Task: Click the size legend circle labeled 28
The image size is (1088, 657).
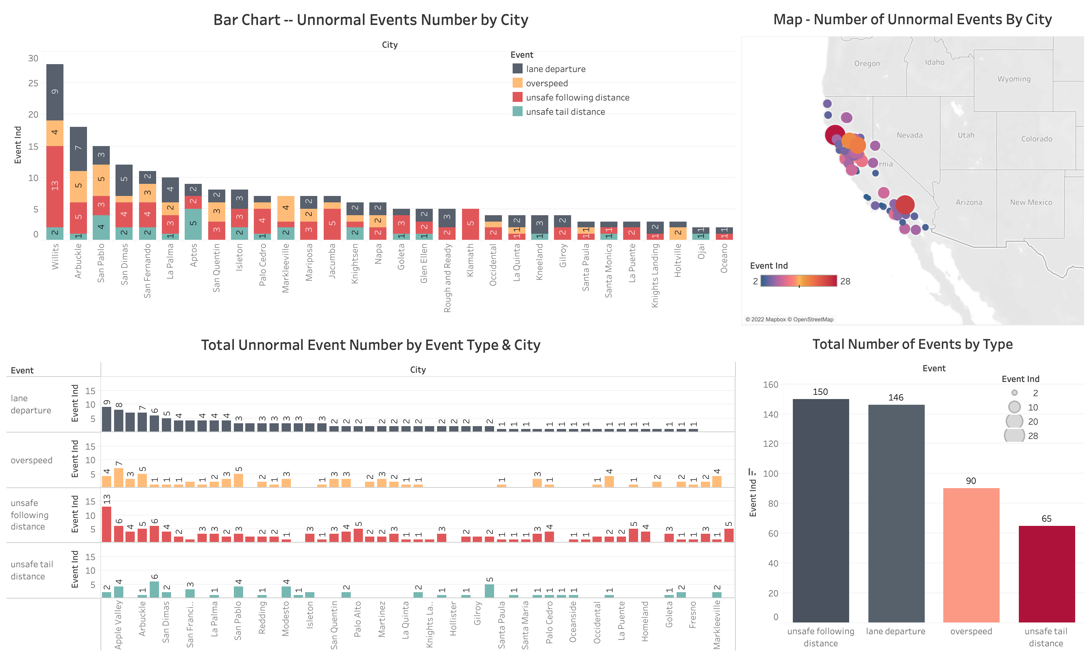Action: click(1014, 435)
